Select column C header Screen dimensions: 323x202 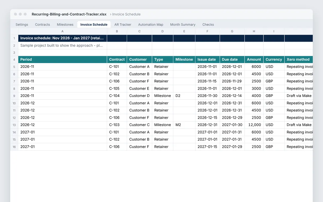(x=139, y=32)
